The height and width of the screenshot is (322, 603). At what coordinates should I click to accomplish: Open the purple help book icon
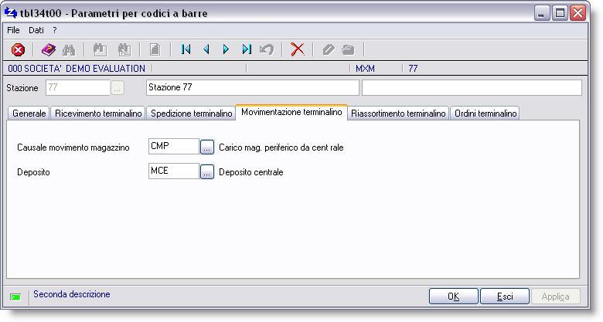coord(48,49)
